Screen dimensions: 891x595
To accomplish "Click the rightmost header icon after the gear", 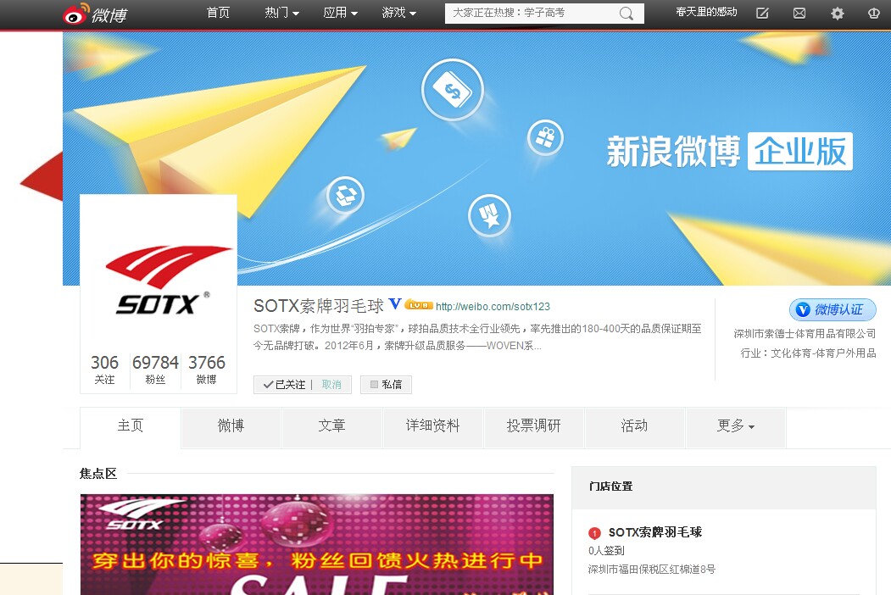I will [874, 13].
